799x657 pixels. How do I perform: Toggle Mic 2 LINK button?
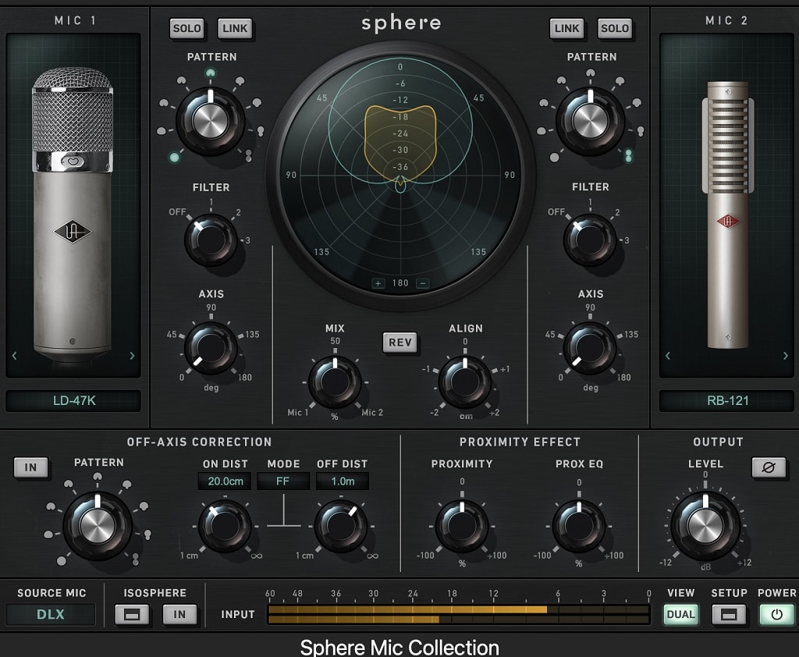click(566, 29)
